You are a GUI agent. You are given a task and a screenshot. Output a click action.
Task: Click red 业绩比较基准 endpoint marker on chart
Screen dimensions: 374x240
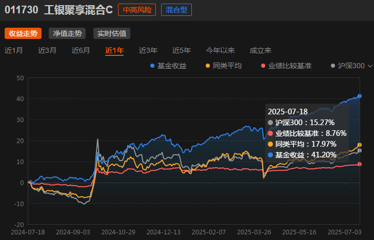[x=360, y=164]
